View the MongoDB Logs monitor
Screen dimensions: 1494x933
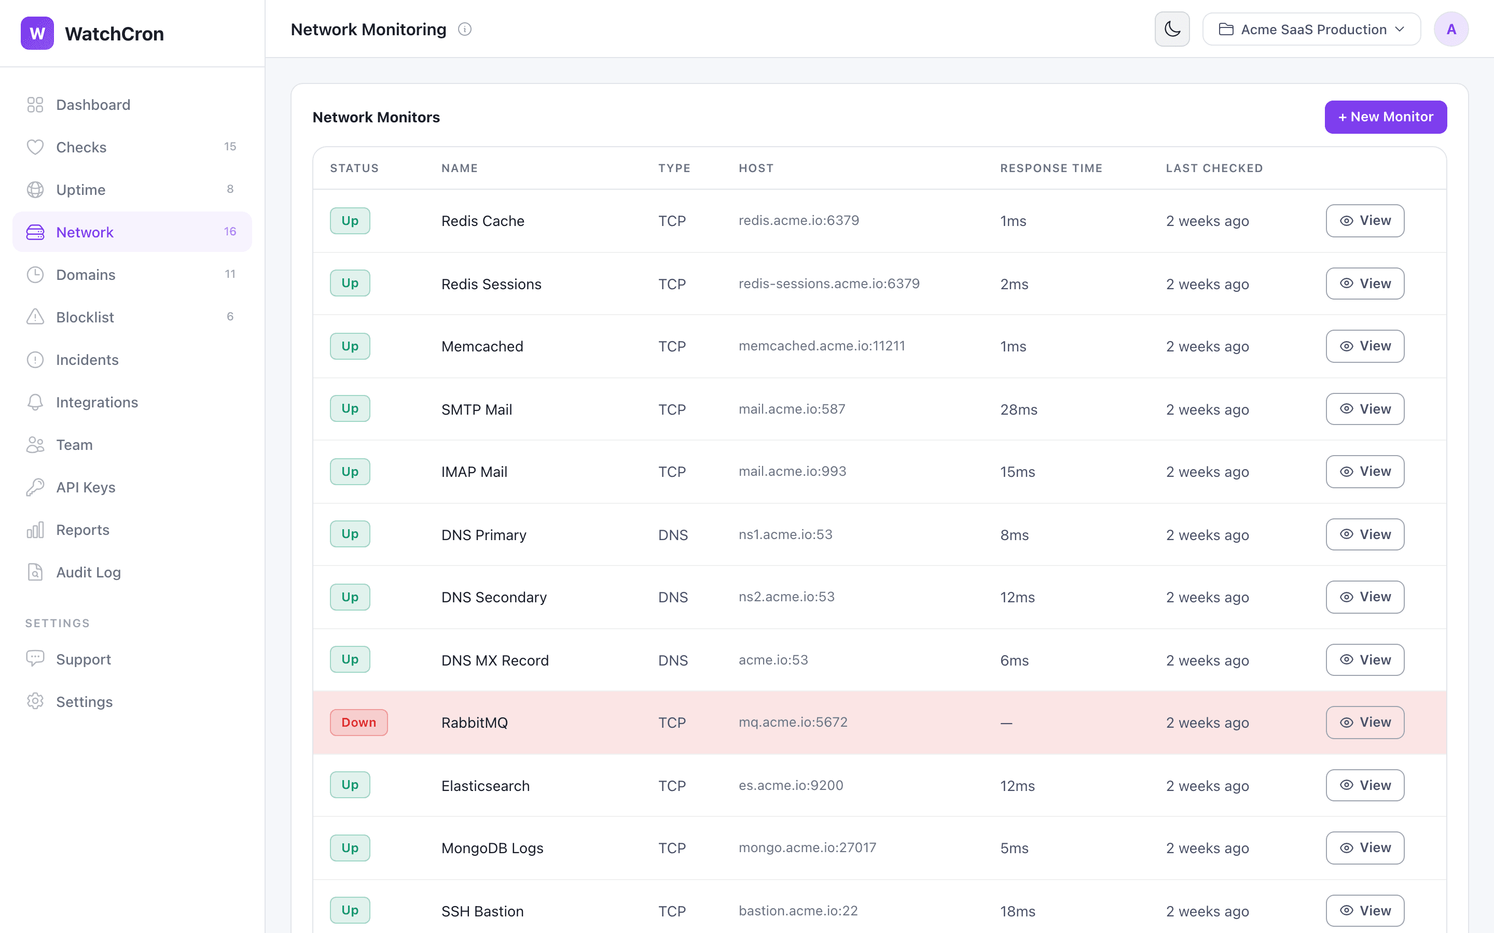1365,848
